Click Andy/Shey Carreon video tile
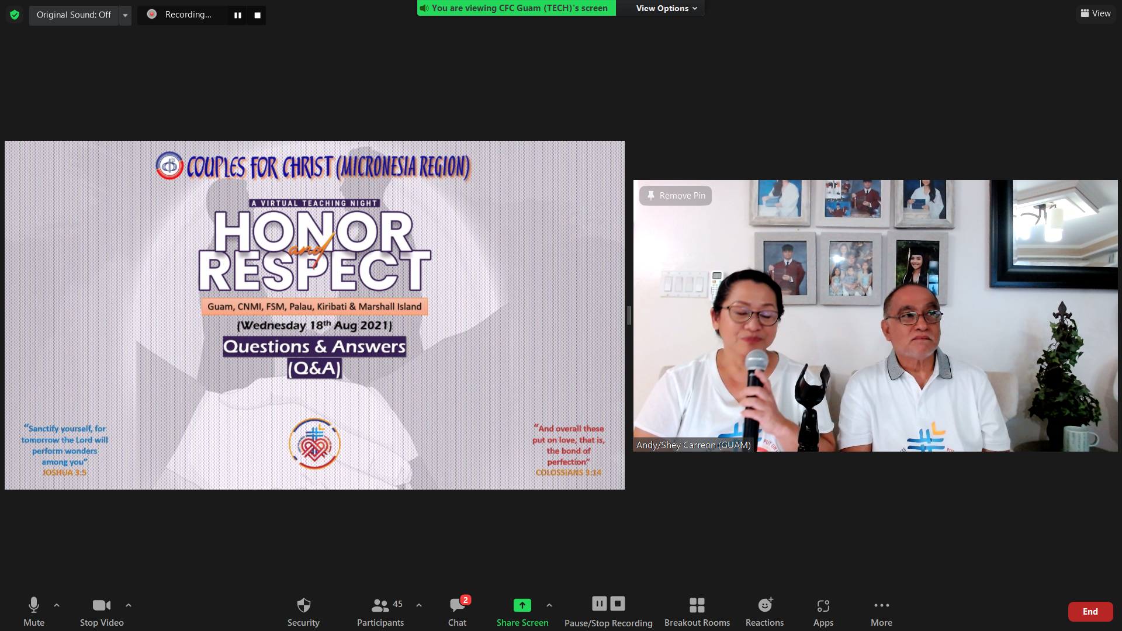The width and height of the screenshot is (1122, 631). coord(875,315)
